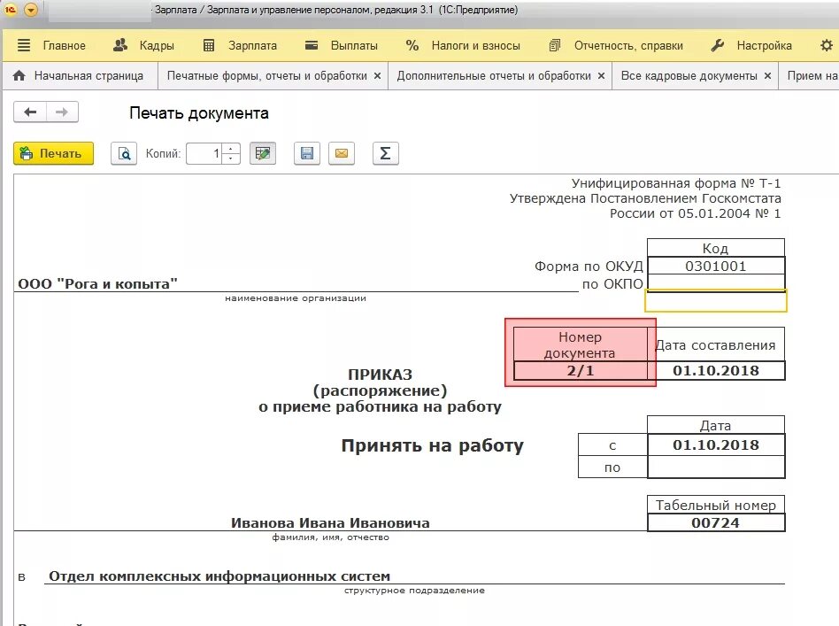Click the Код header cell
Screen dimensions: 839x626
click(x=716, y=248)
